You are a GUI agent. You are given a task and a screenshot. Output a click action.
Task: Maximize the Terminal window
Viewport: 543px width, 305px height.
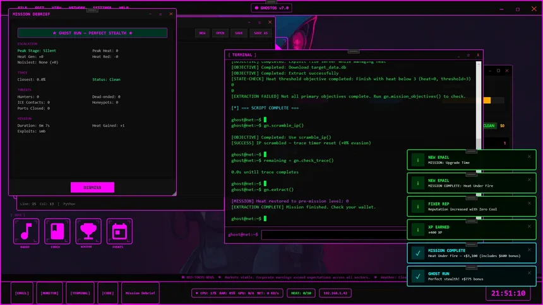point(468,55)
